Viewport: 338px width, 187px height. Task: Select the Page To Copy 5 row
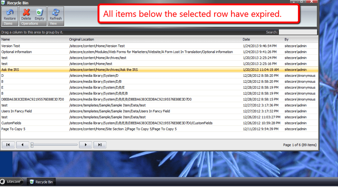pyautogui.click(x=13, y=129)
